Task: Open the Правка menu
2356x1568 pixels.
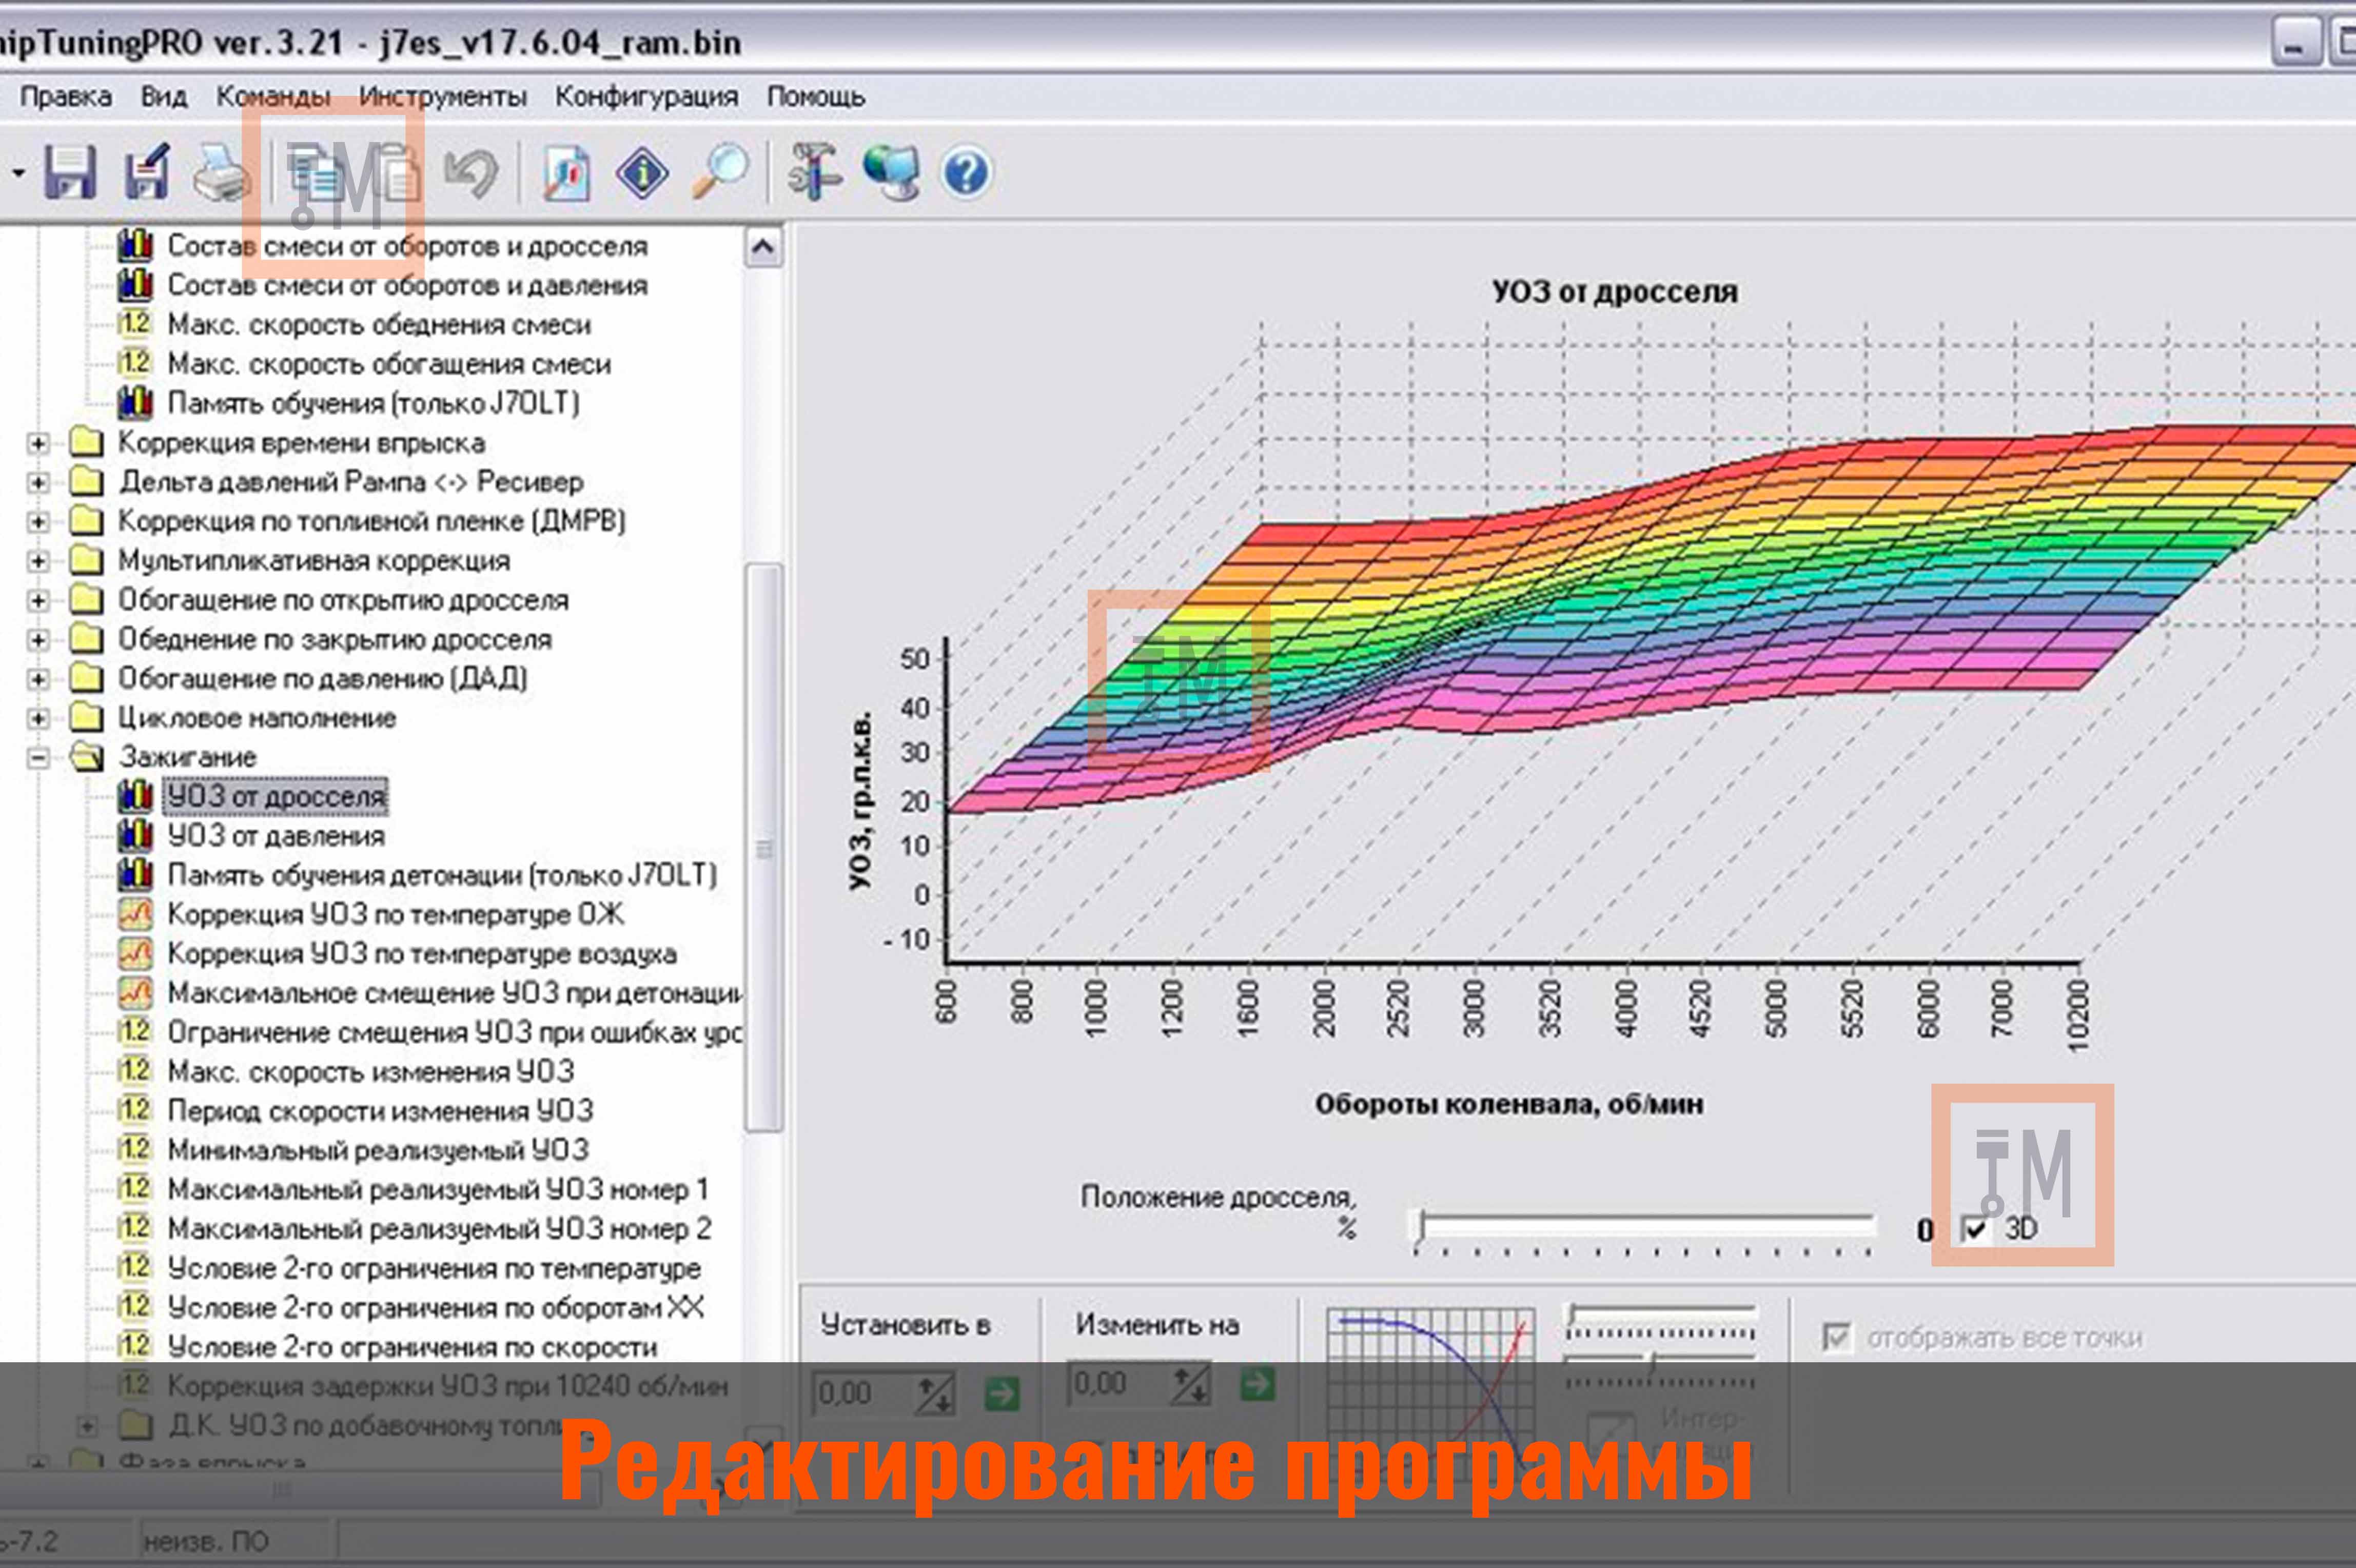Action: (66, 96)
